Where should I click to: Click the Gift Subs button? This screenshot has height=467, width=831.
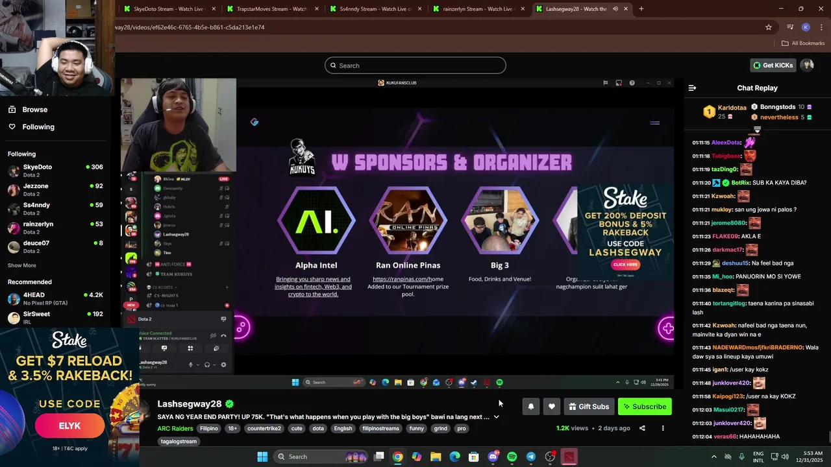[x=589, y=407]
